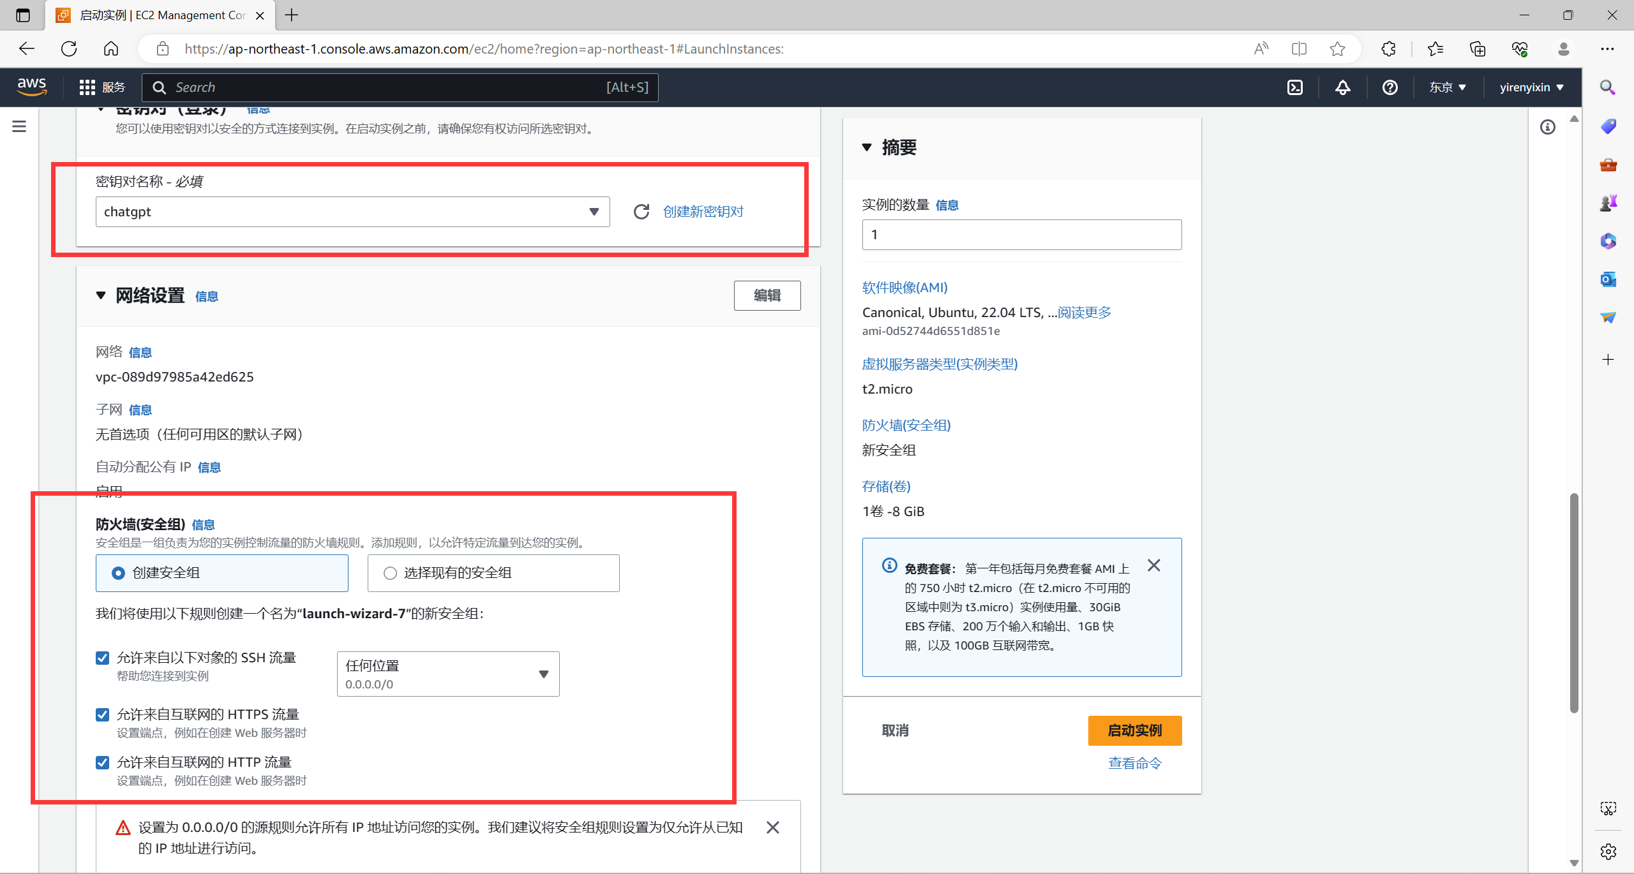Switch to the EC2 Management Console tab
The width and height of the screenshot is (1634, 874).
tap(160, 15)
